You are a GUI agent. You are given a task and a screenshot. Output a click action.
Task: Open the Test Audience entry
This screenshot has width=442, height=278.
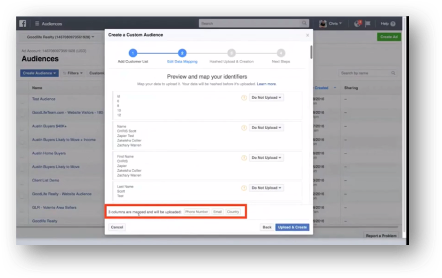(44, 99)
